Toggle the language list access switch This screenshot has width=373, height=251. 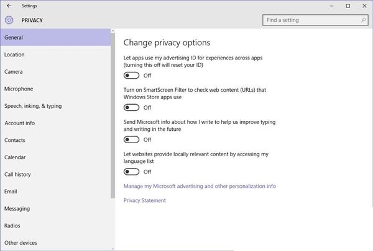pyautogui.click(x=131, y=172)
